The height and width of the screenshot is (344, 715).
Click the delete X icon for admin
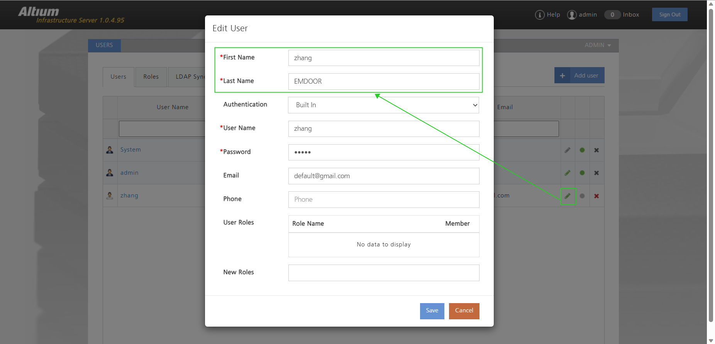click(596, 173)
